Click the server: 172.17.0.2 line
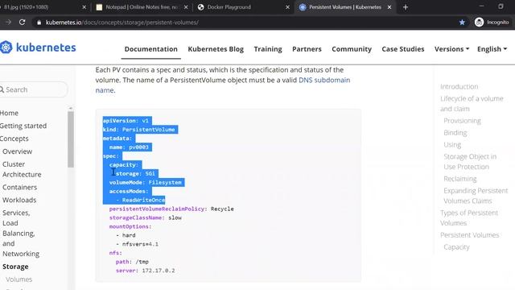This screenshot has width=515, height=290. pyautogui.click(x=145, y=271)
